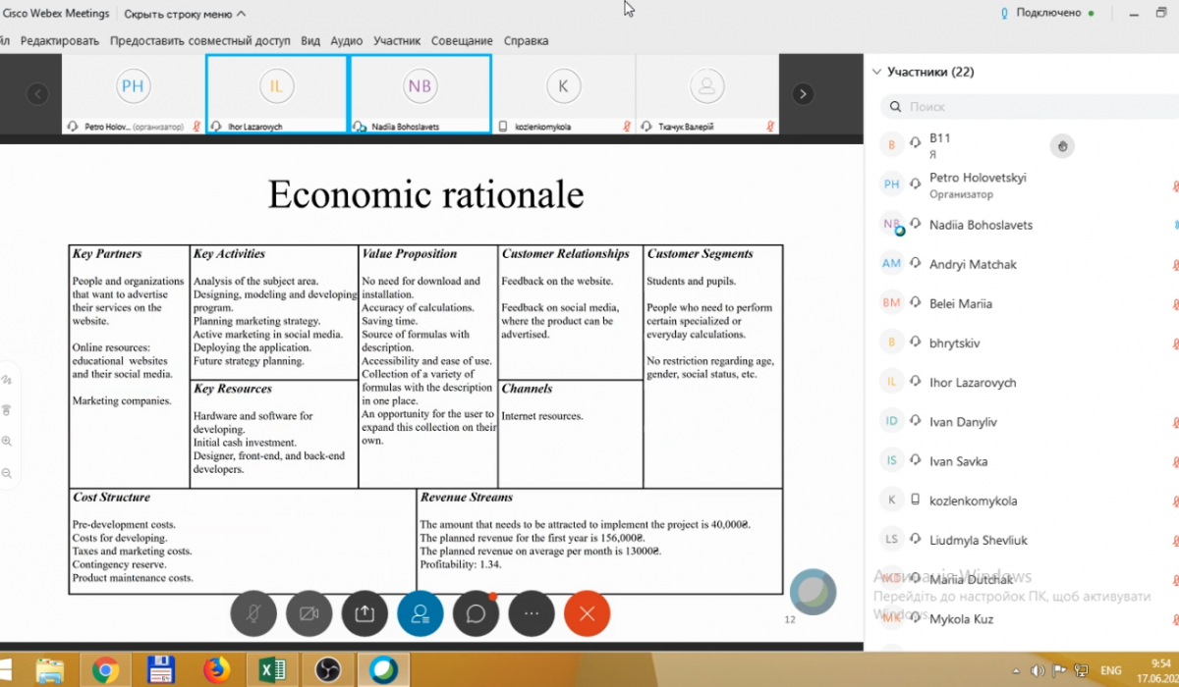Unmute the microphone in meeting controls
1179x687 pixels.
pyautogui.click(x=253, y=613)
